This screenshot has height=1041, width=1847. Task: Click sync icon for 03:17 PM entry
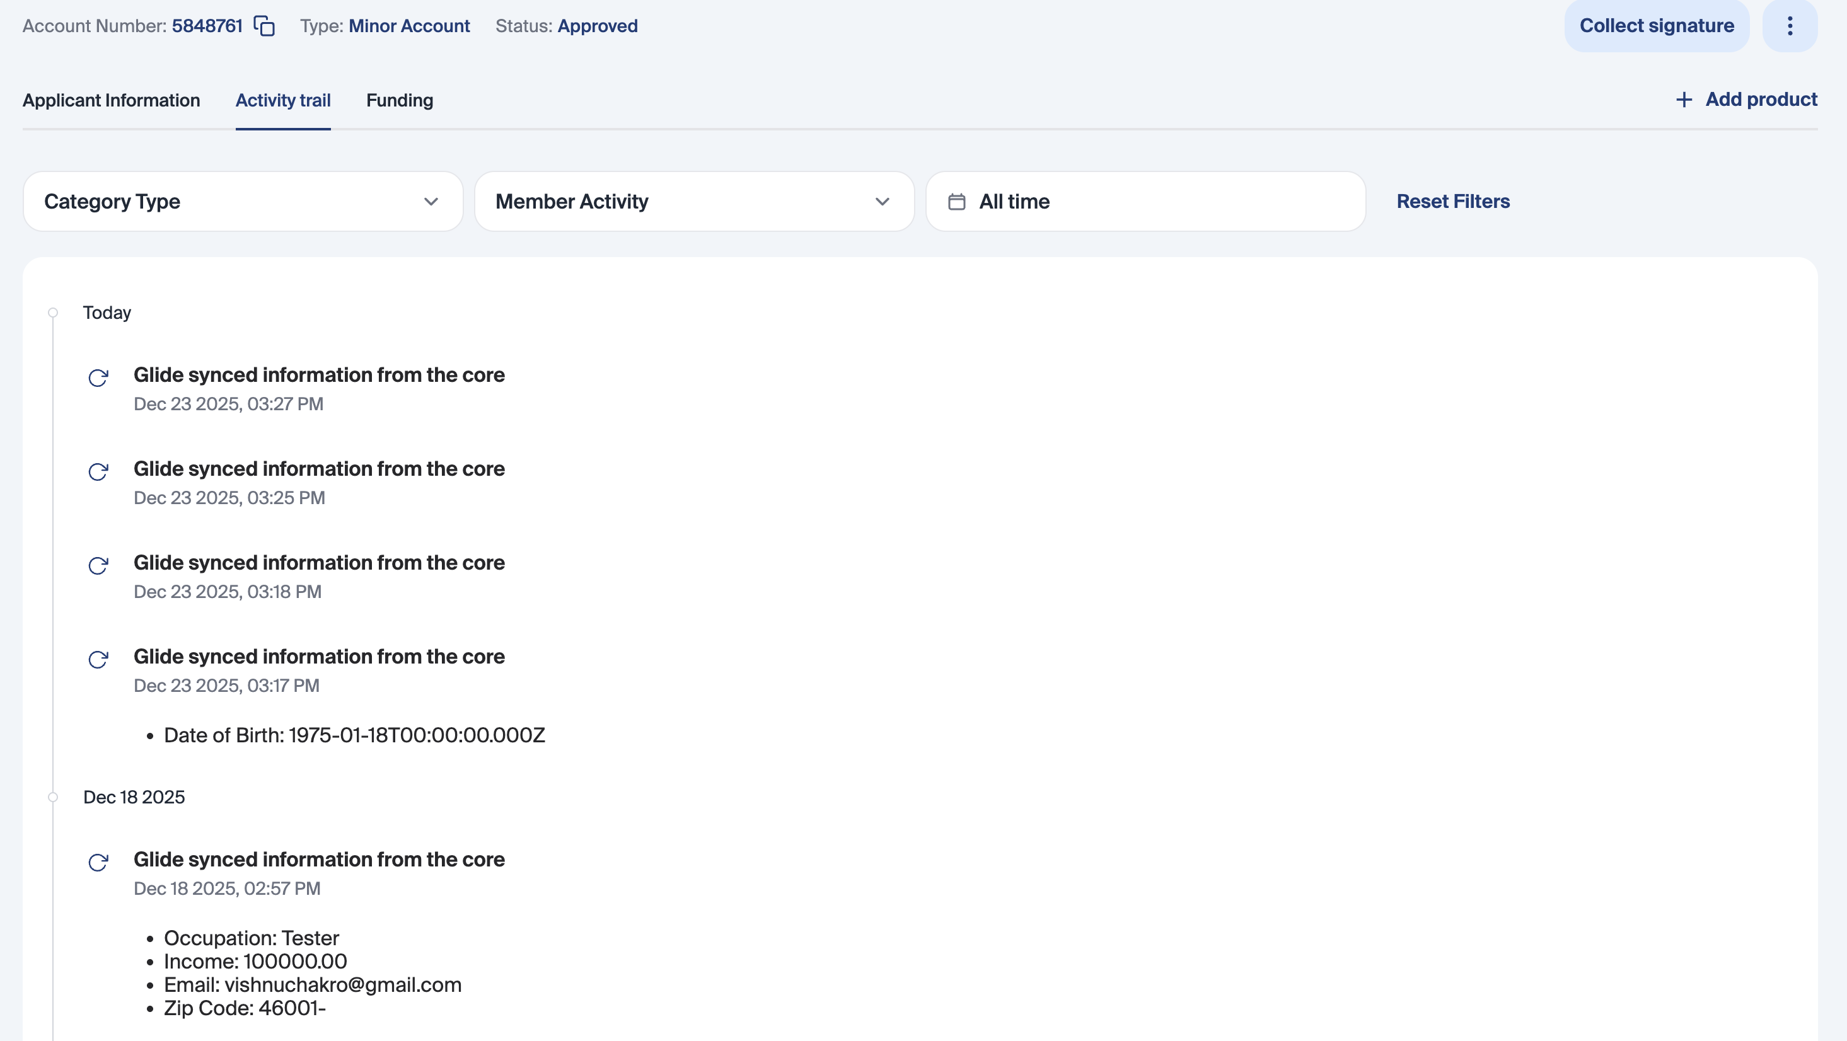[x=98, y=660]
